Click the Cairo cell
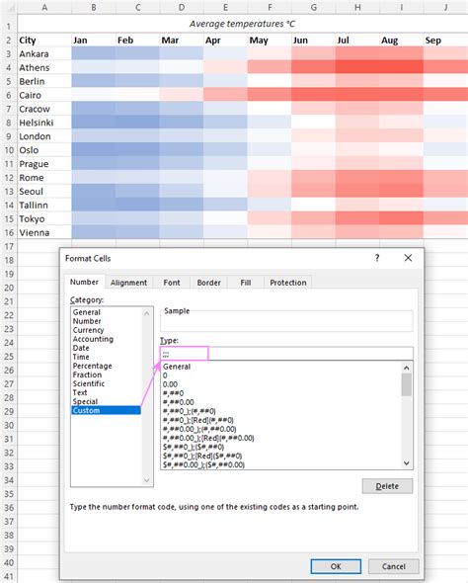 (x=44, y=95)
